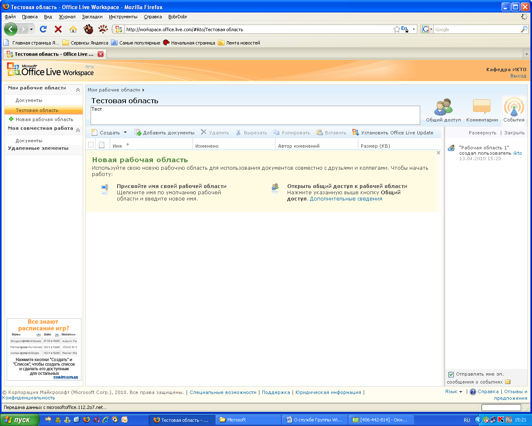This screenshot has width=532, height=426.
Task: Open the home page icon
Action: pos(73,29)
